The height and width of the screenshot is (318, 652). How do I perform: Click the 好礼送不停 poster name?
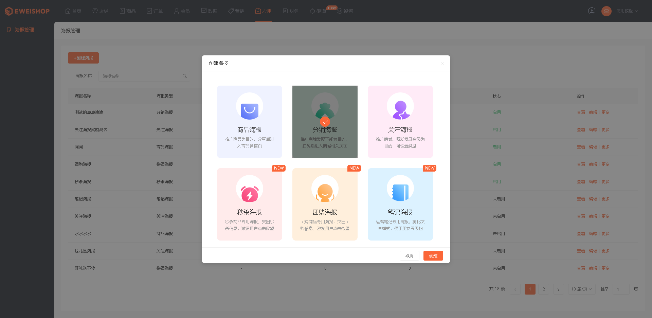click(85, 268)
